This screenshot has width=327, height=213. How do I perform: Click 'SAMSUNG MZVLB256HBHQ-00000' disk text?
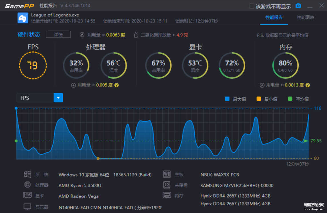pos(237,186)
